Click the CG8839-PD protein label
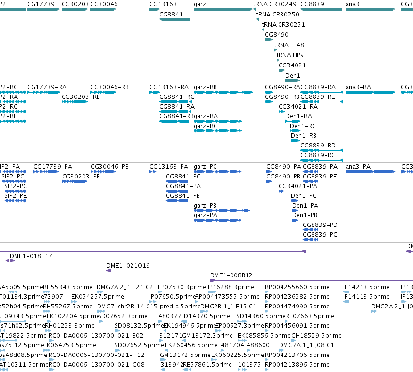This screenshot has width=413, height=372. [x=320, y=225]
